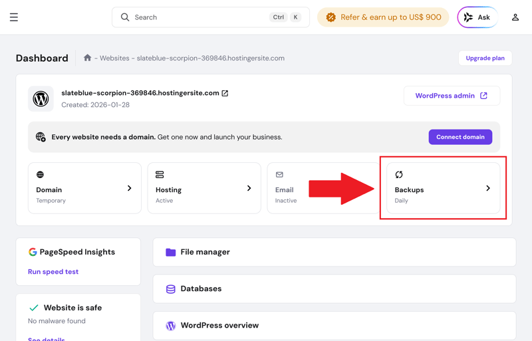Click the Upgrade plan button

pyautogui.click(x=485, y=58)
